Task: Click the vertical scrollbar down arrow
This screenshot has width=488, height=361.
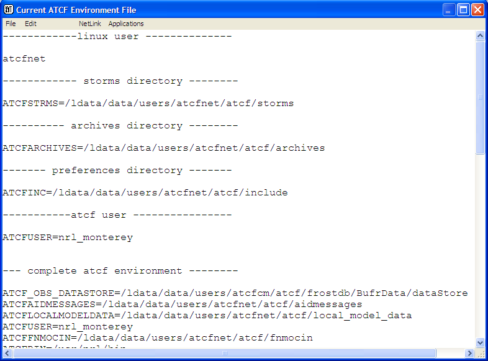Action: (480, 343)
